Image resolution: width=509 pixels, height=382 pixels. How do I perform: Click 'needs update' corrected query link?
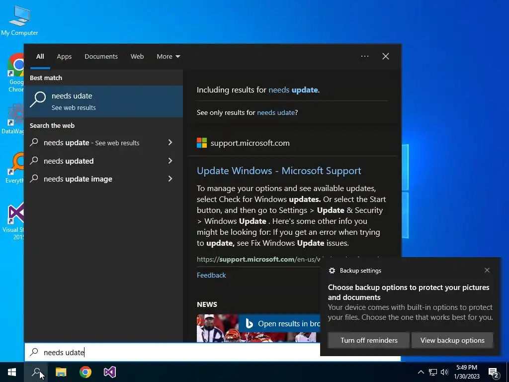[293, 90]
